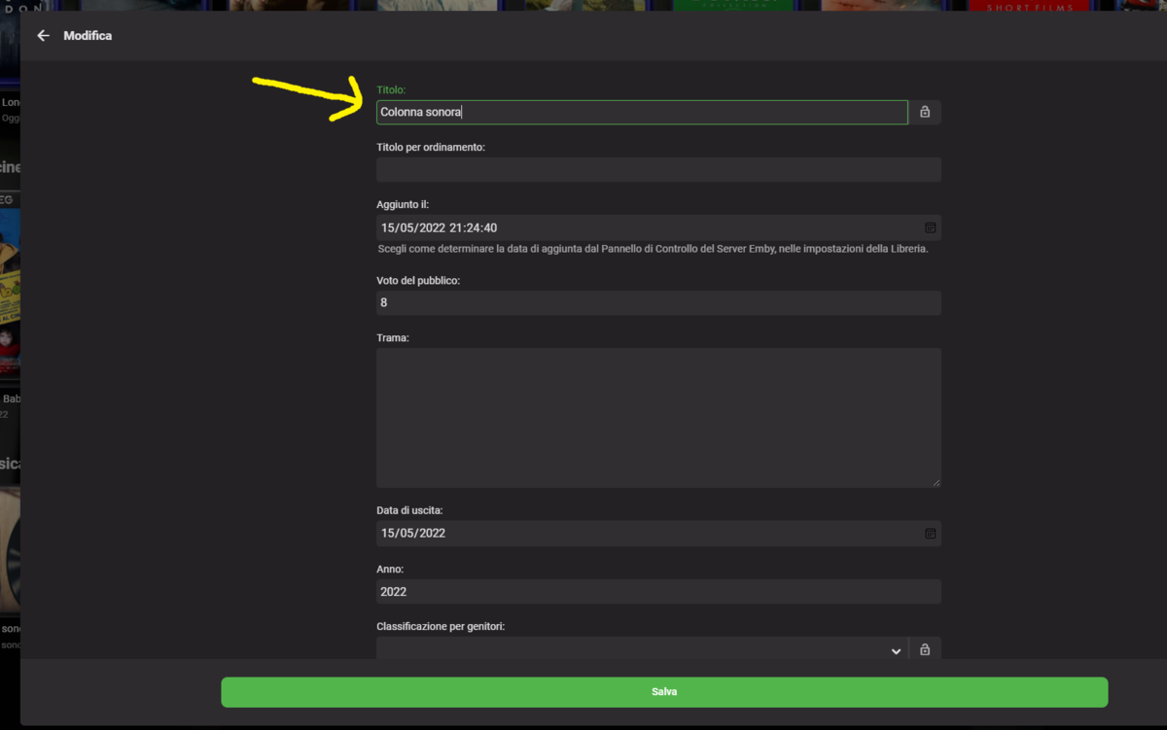
Task: Click the Data di uscita: label
Action: [410, 510]
